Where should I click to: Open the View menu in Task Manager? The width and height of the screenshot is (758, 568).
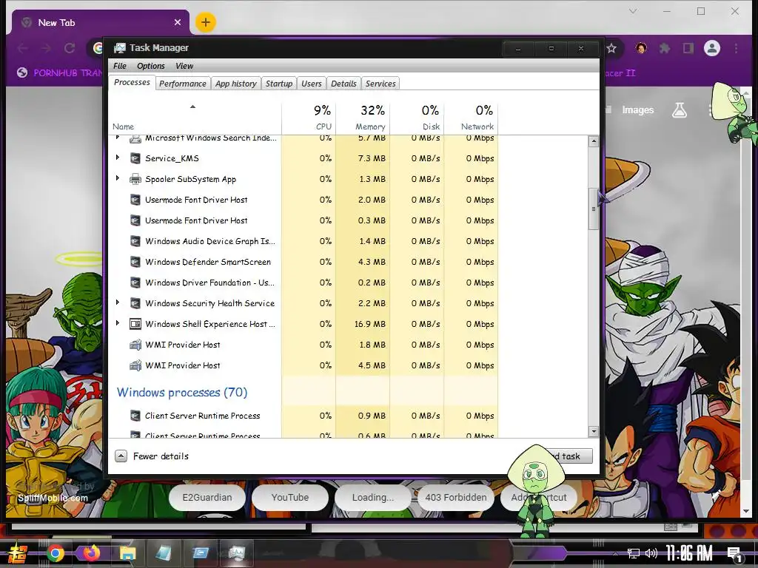point(184,66)
